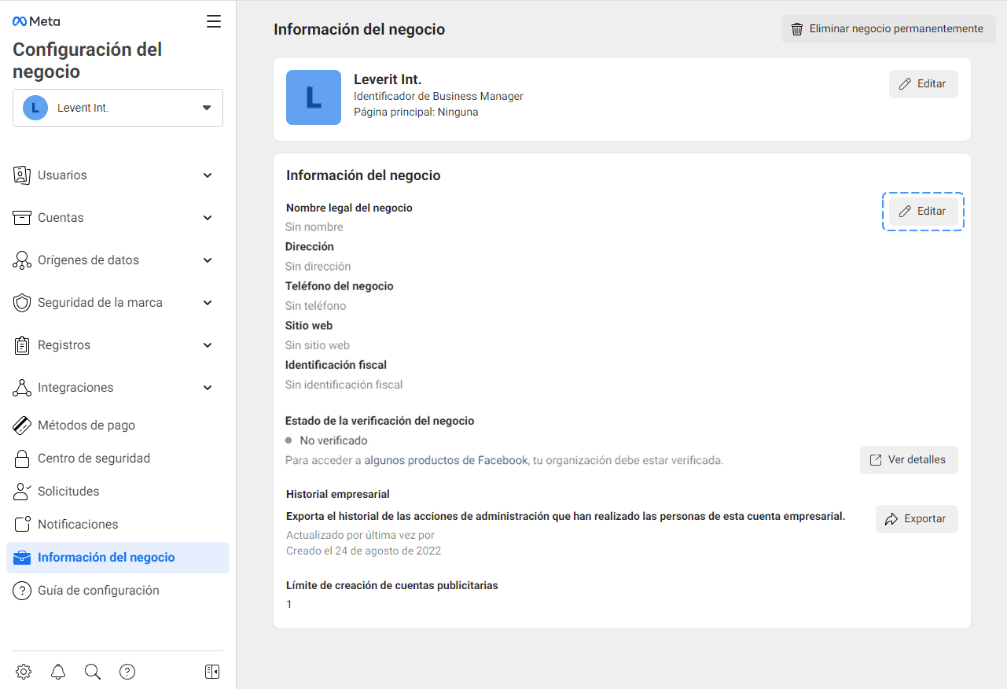
Task: Click the Métodos de pago card icon
Action: tap(22, 426)
